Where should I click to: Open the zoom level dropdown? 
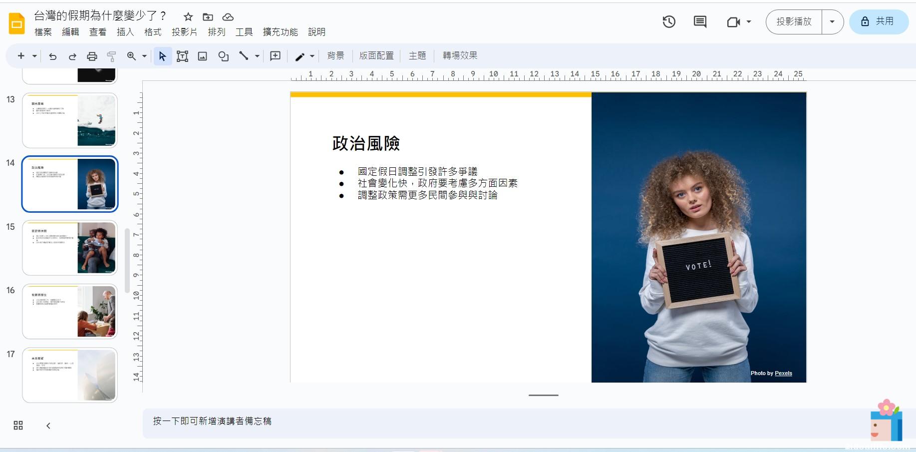tap(144, 56)
